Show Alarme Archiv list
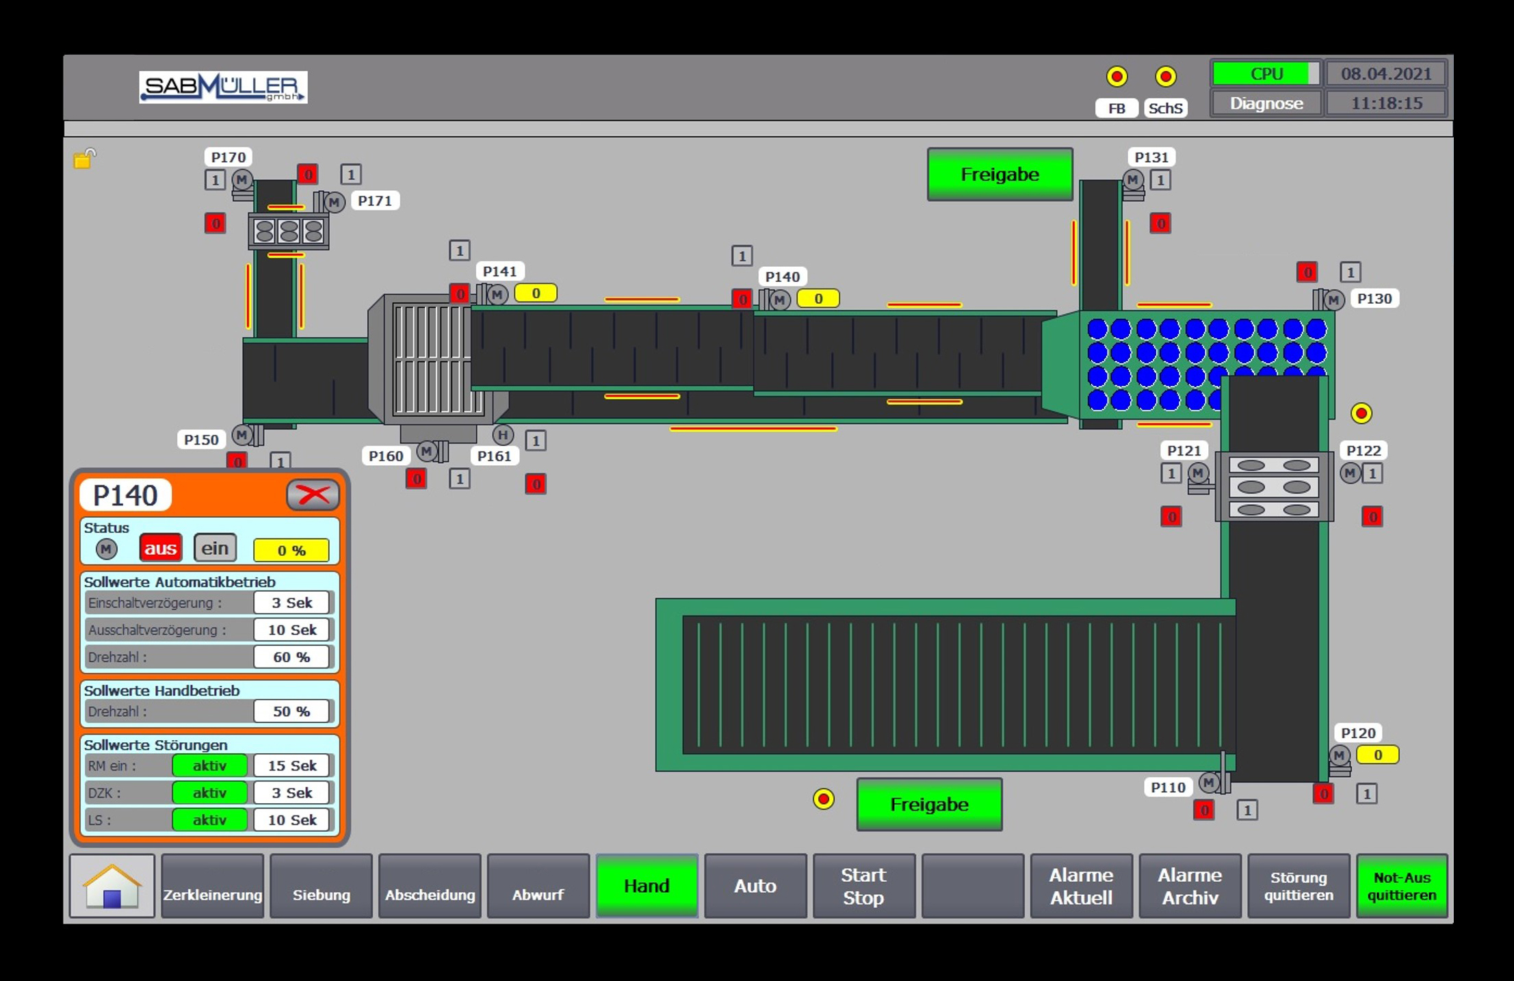1514x981 pixels. click(x=1190, y=886)
